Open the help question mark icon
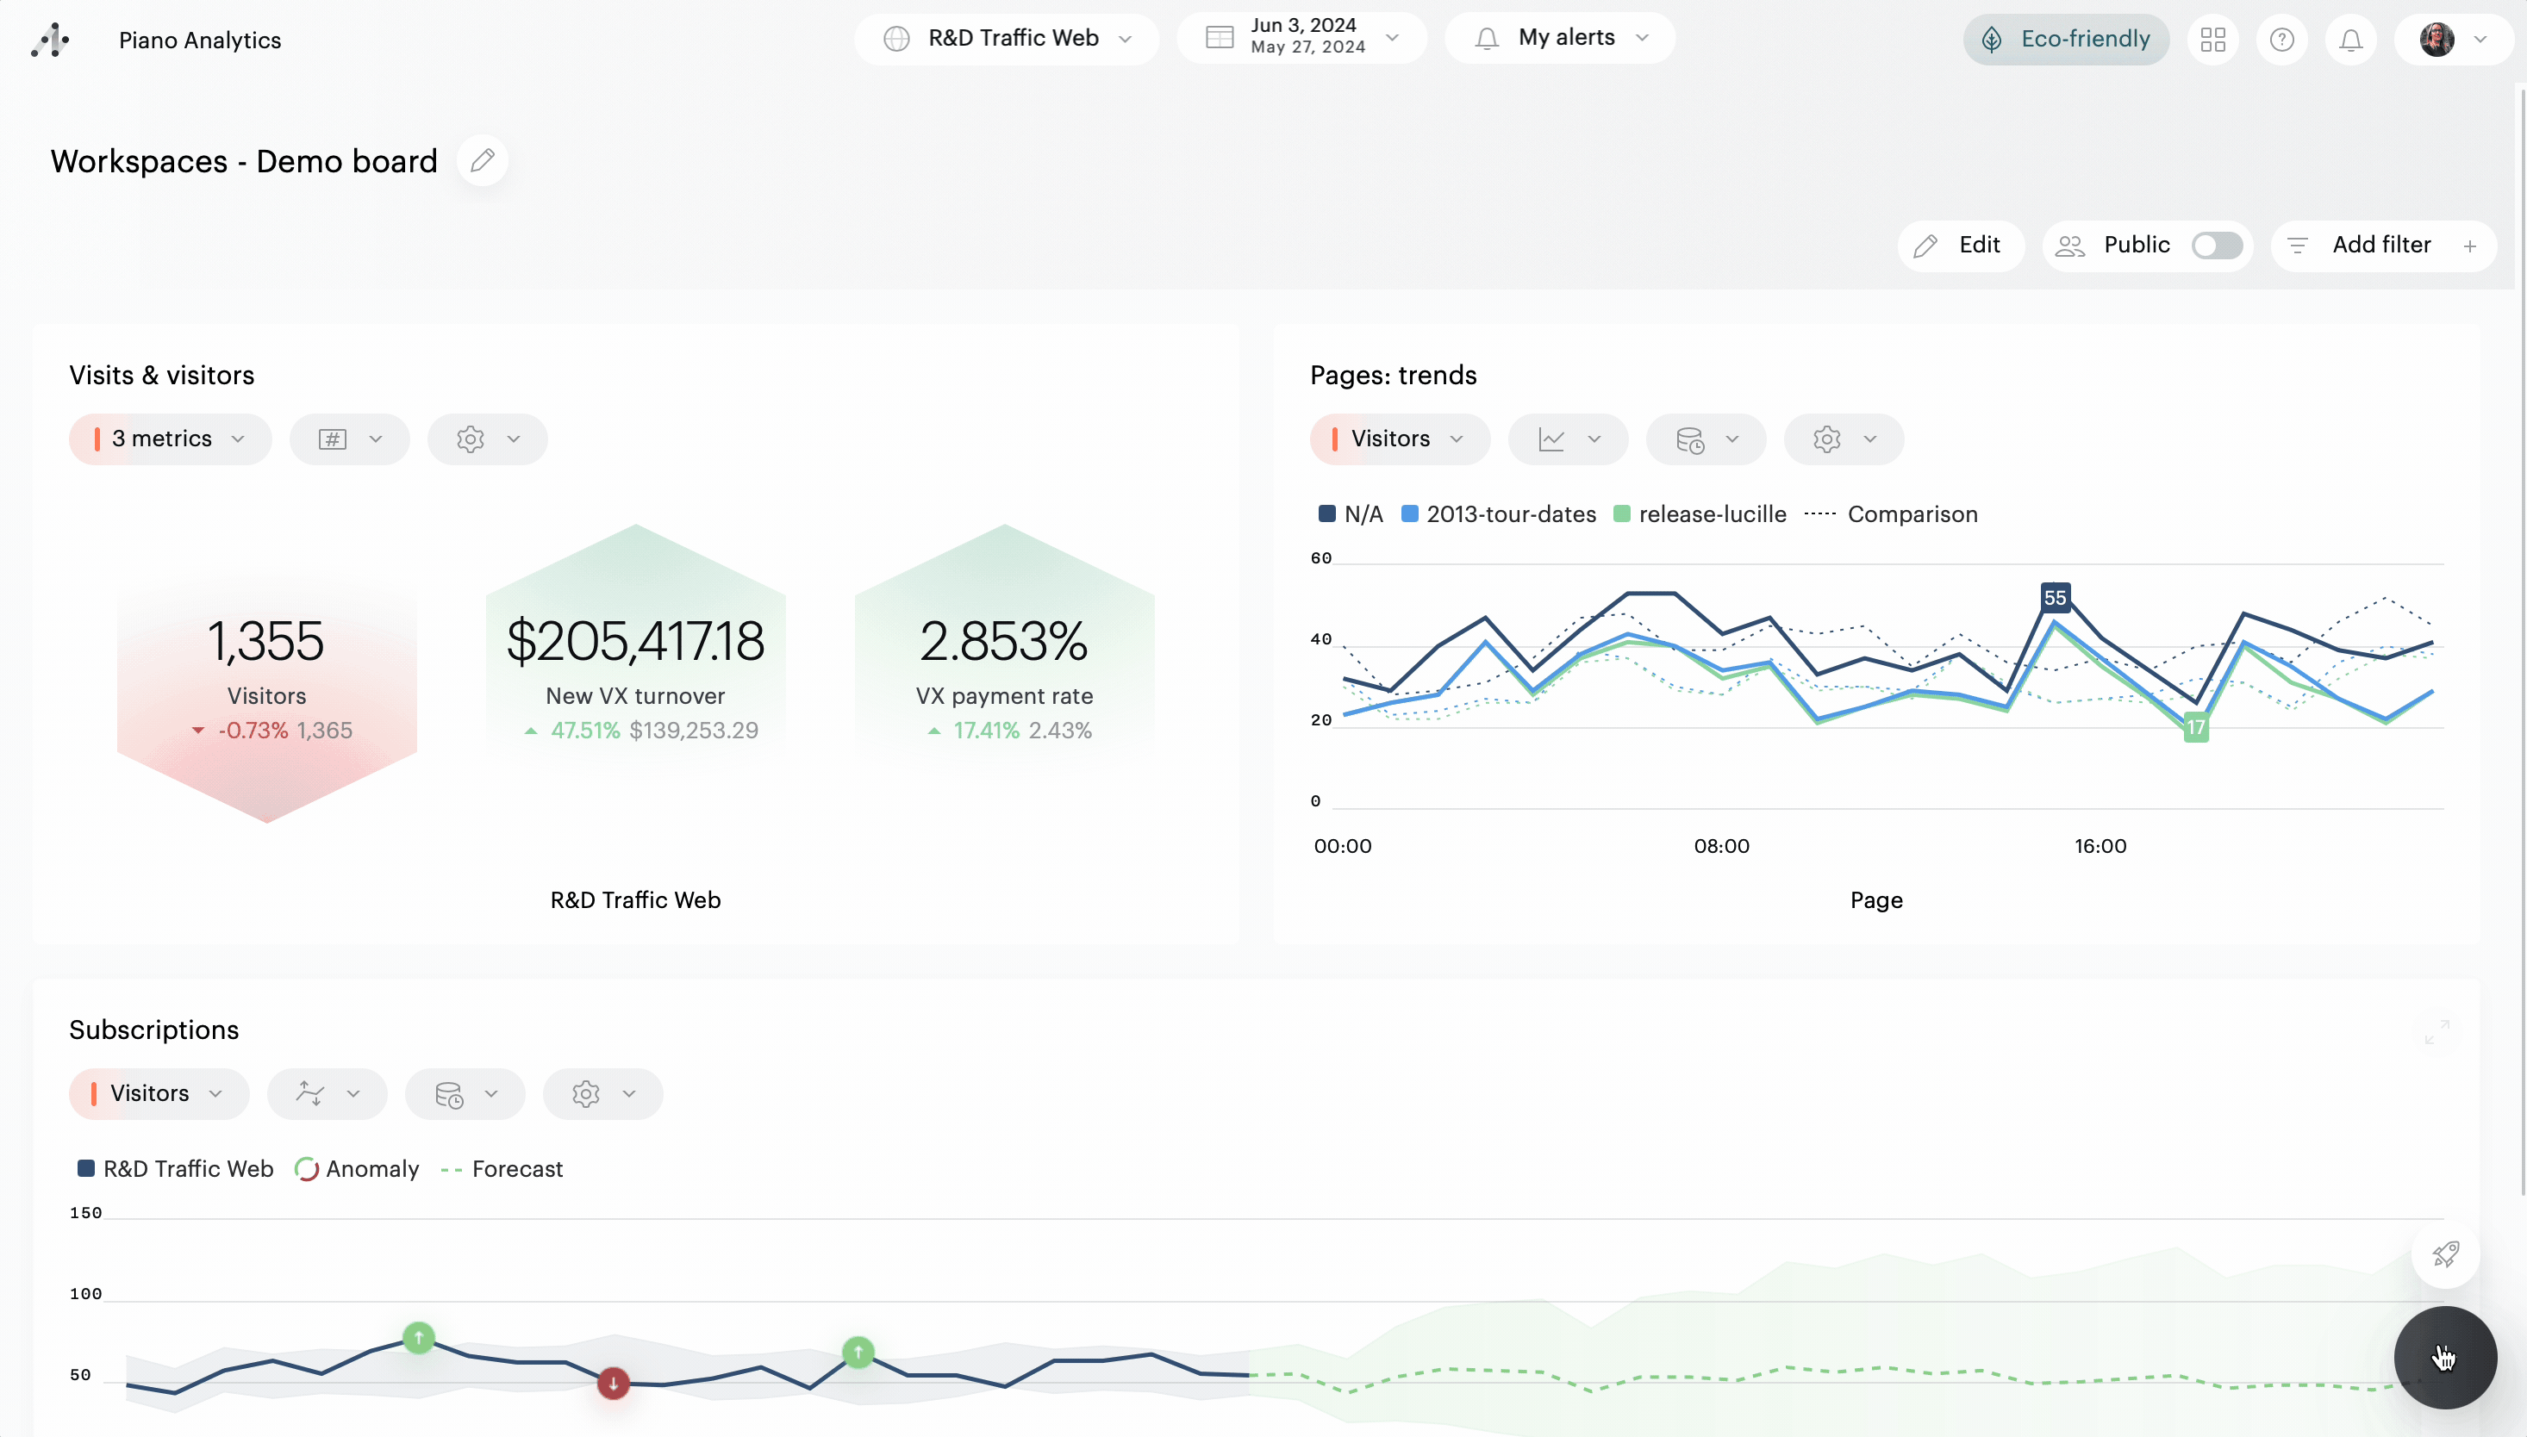 [x=2282, y=40]
